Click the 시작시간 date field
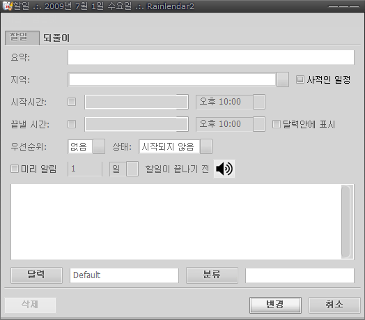 [137, 102]
